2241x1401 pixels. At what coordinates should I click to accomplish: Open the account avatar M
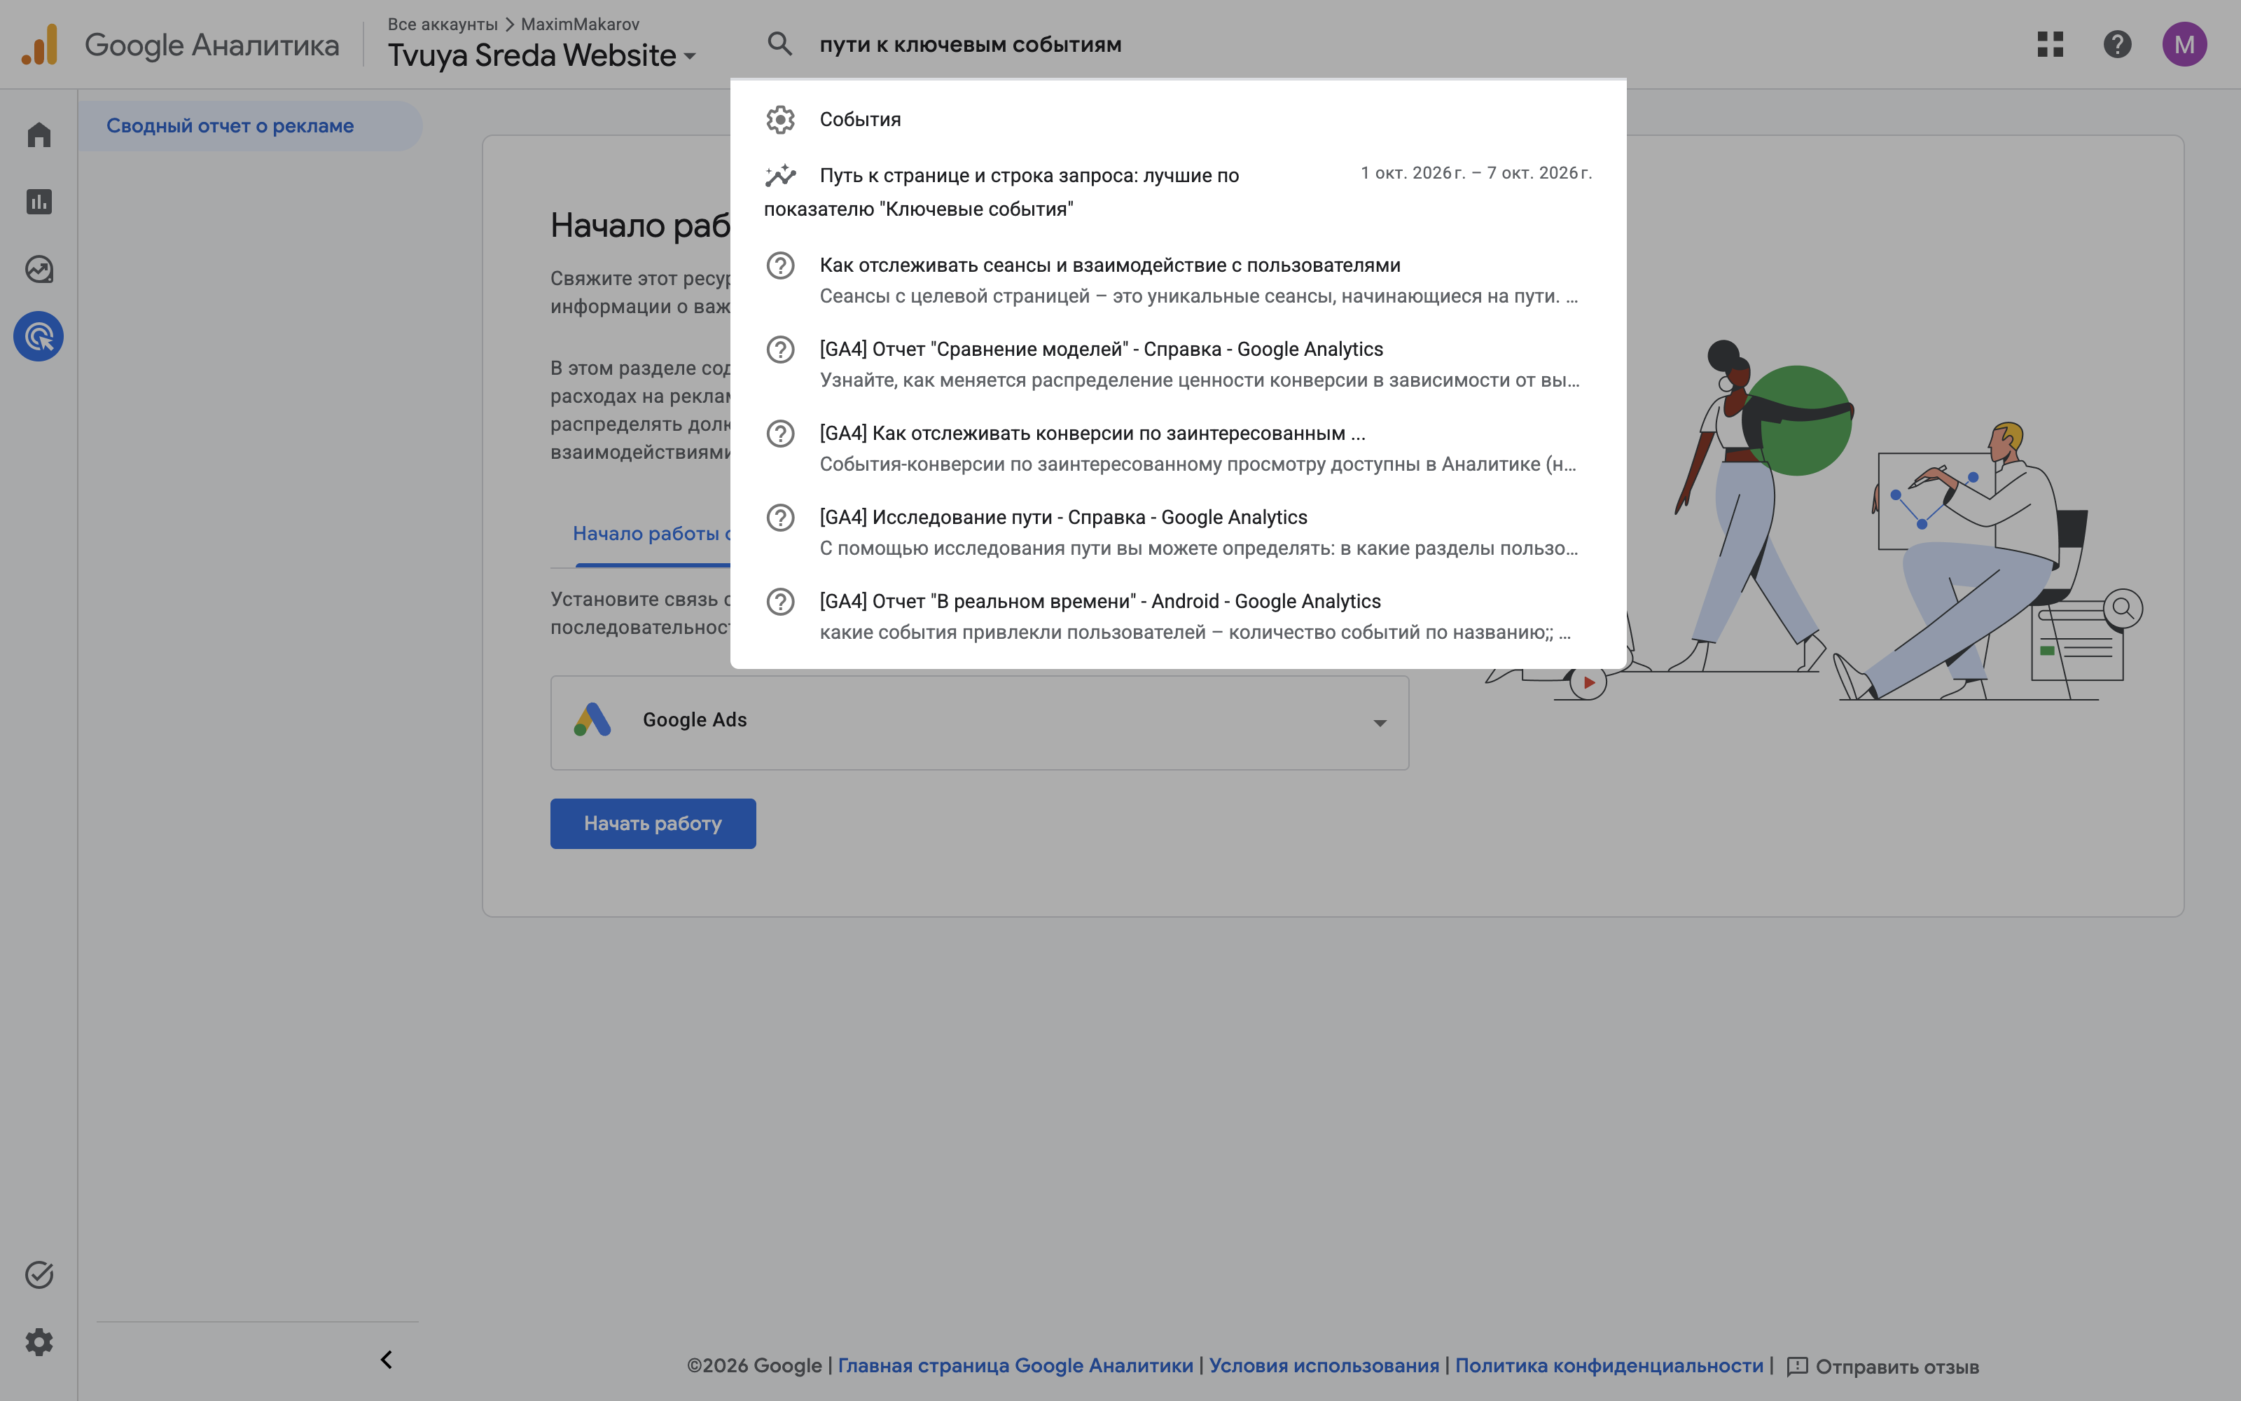coord(2184,43)
